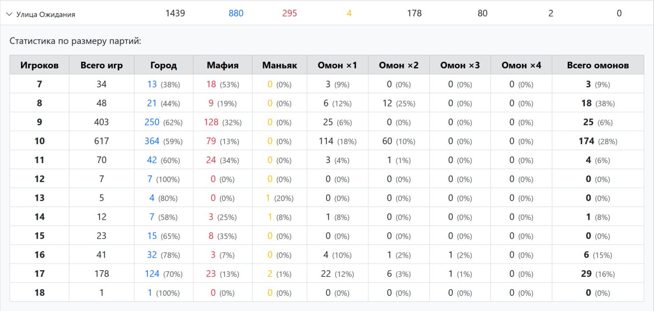Click the Маньяк column header
Viewport: 654px width, 311px height.
[279, 65]
